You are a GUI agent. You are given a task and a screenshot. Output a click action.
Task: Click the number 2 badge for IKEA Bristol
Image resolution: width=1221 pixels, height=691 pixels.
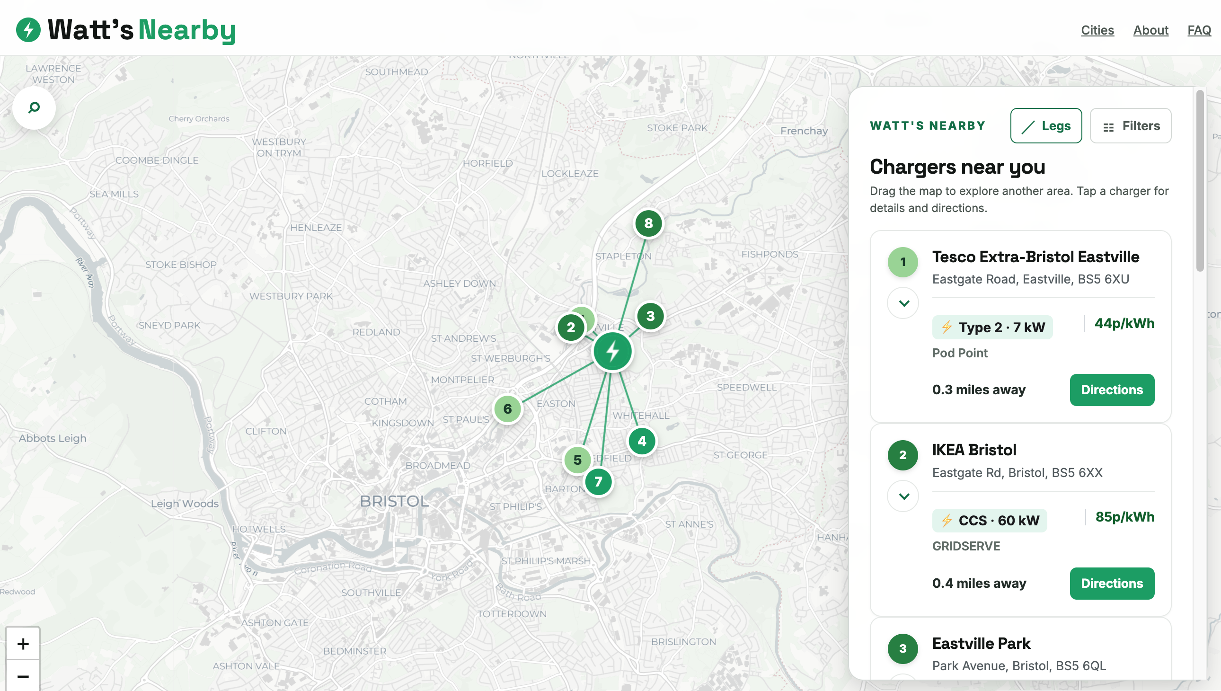[x=902, y=455]
